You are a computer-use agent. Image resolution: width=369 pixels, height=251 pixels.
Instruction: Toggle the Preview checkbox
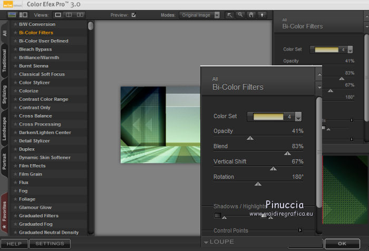[x=133, y=15]
